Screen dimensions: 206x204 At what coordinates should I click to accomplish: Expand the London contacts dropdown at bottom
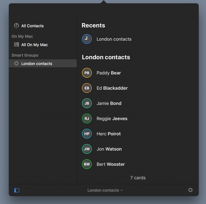pyautogui.click(x=105, y=190)
